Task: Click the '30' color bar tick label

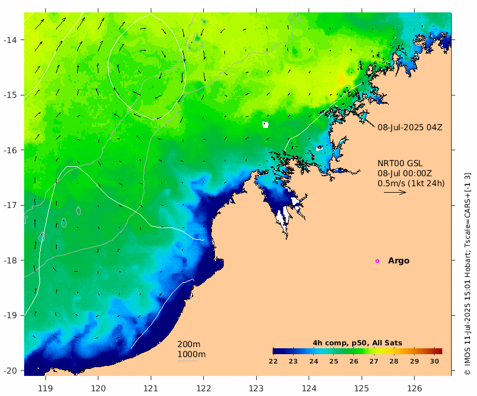Action: [x=435, y=361]
